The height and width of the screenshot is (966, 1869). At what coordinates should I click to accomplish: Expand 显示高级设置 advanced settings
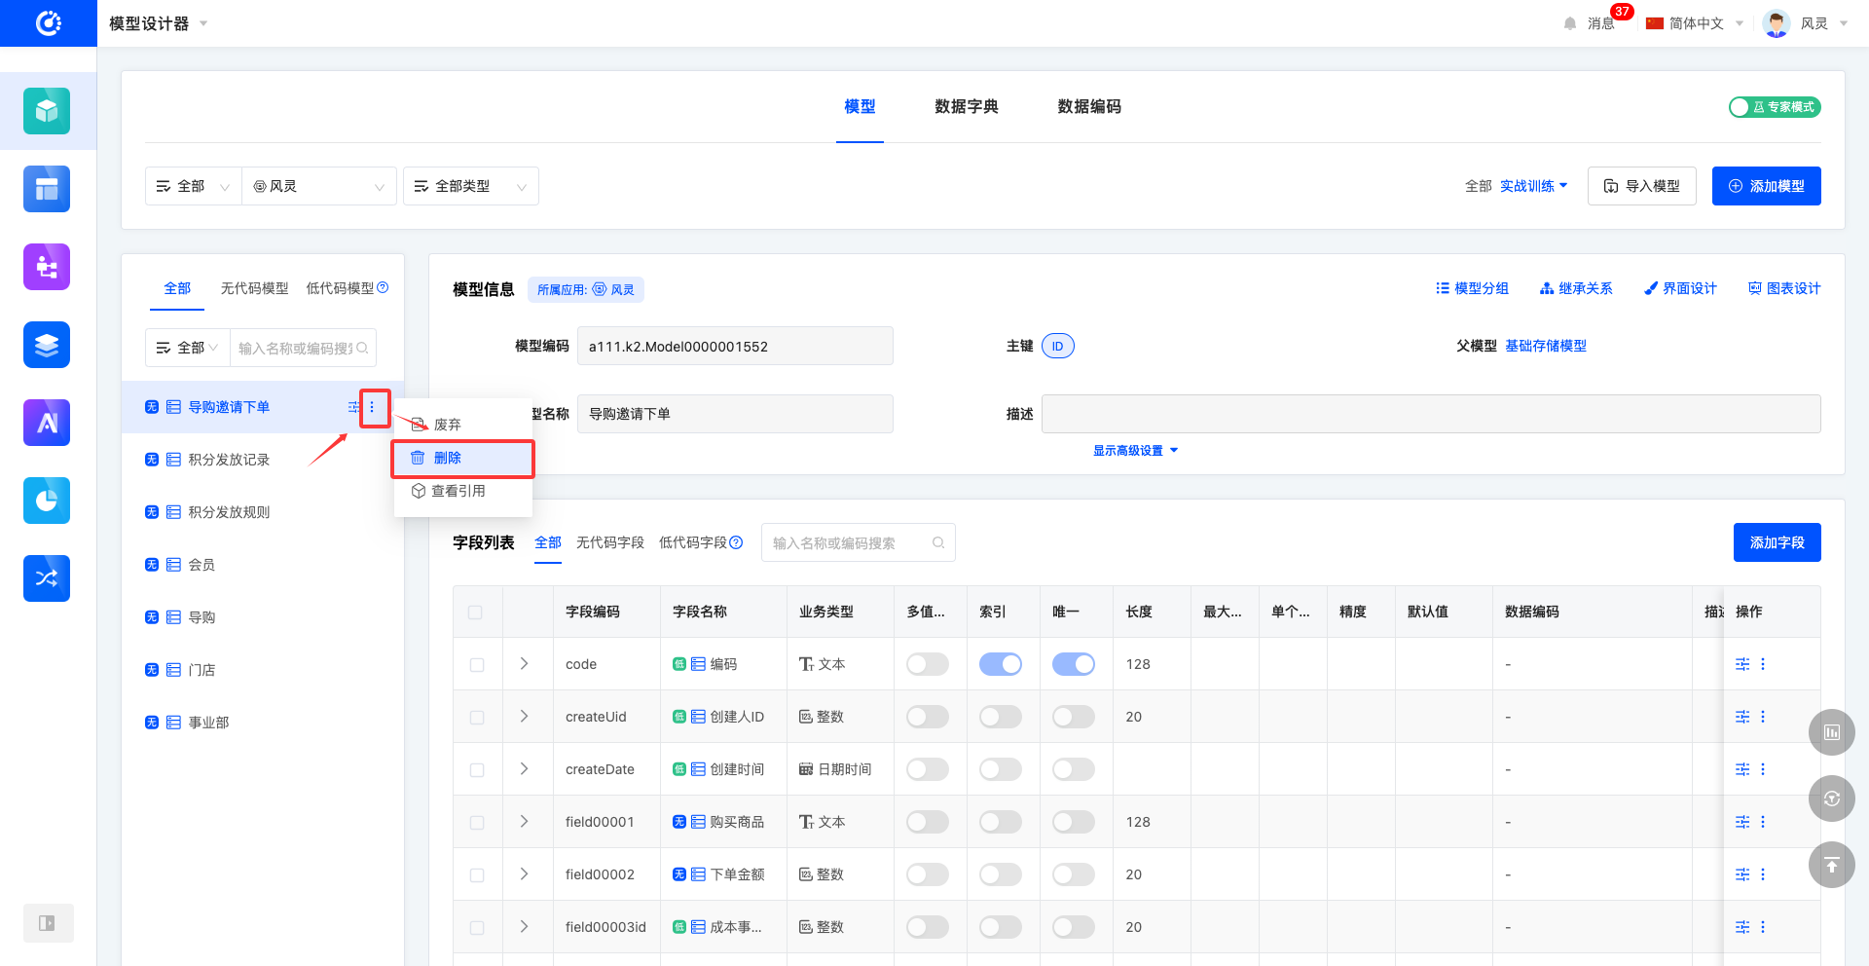point(1136,451)
